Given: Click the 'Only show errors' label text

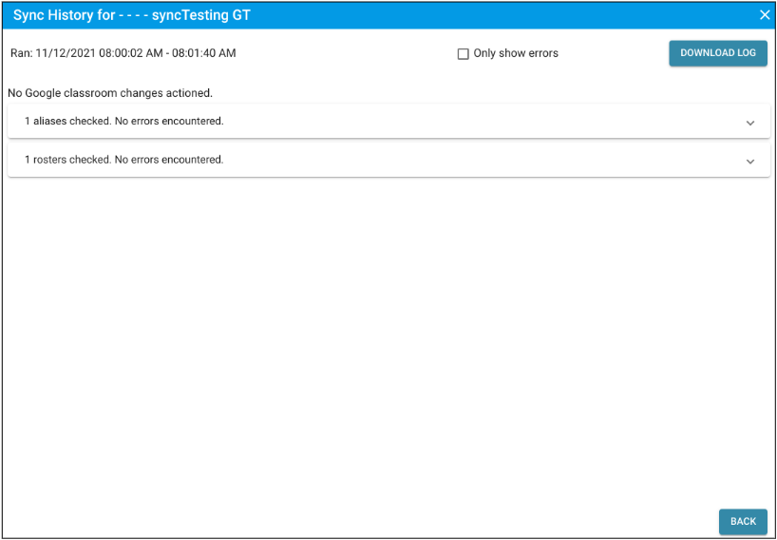Looking at the screenshot, I should click(x=516, y=53).
